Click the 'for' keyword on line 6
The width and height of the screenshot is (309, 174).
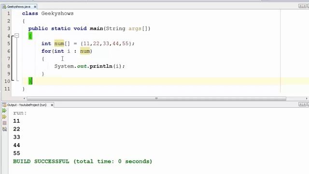tap(46, 51)
